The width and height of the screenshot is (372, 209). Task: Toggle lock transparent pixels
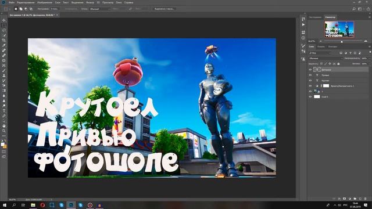tap(321, 64)
